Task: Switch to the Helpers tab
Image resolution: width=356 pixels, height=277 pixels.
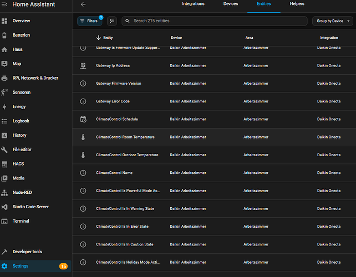Action: pos(297,4)
